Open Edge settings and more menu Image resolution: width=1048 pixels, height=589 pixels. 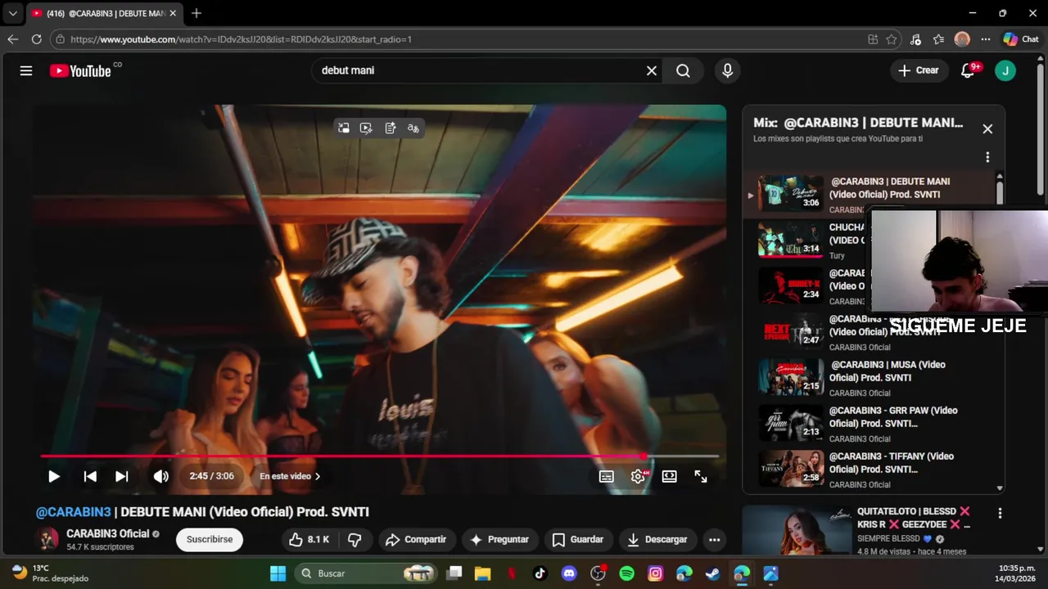[x=986, y=39]
